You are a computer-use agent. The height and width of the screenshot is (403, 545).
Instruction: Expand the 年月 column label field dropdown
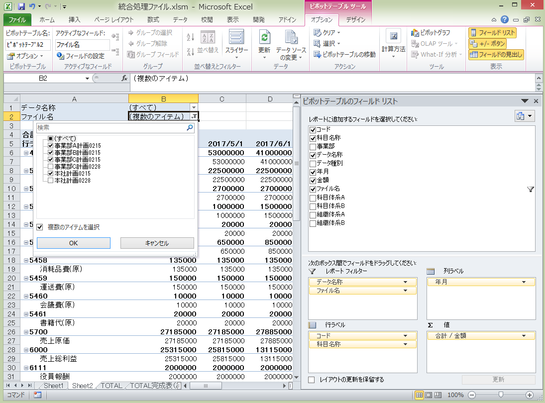[524, 282]
